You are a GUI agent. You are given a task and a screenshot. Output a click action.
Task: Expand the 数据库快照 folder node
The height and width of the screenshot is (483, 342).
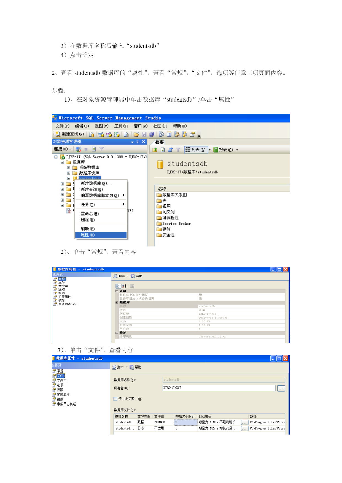[x=69, y=173]
